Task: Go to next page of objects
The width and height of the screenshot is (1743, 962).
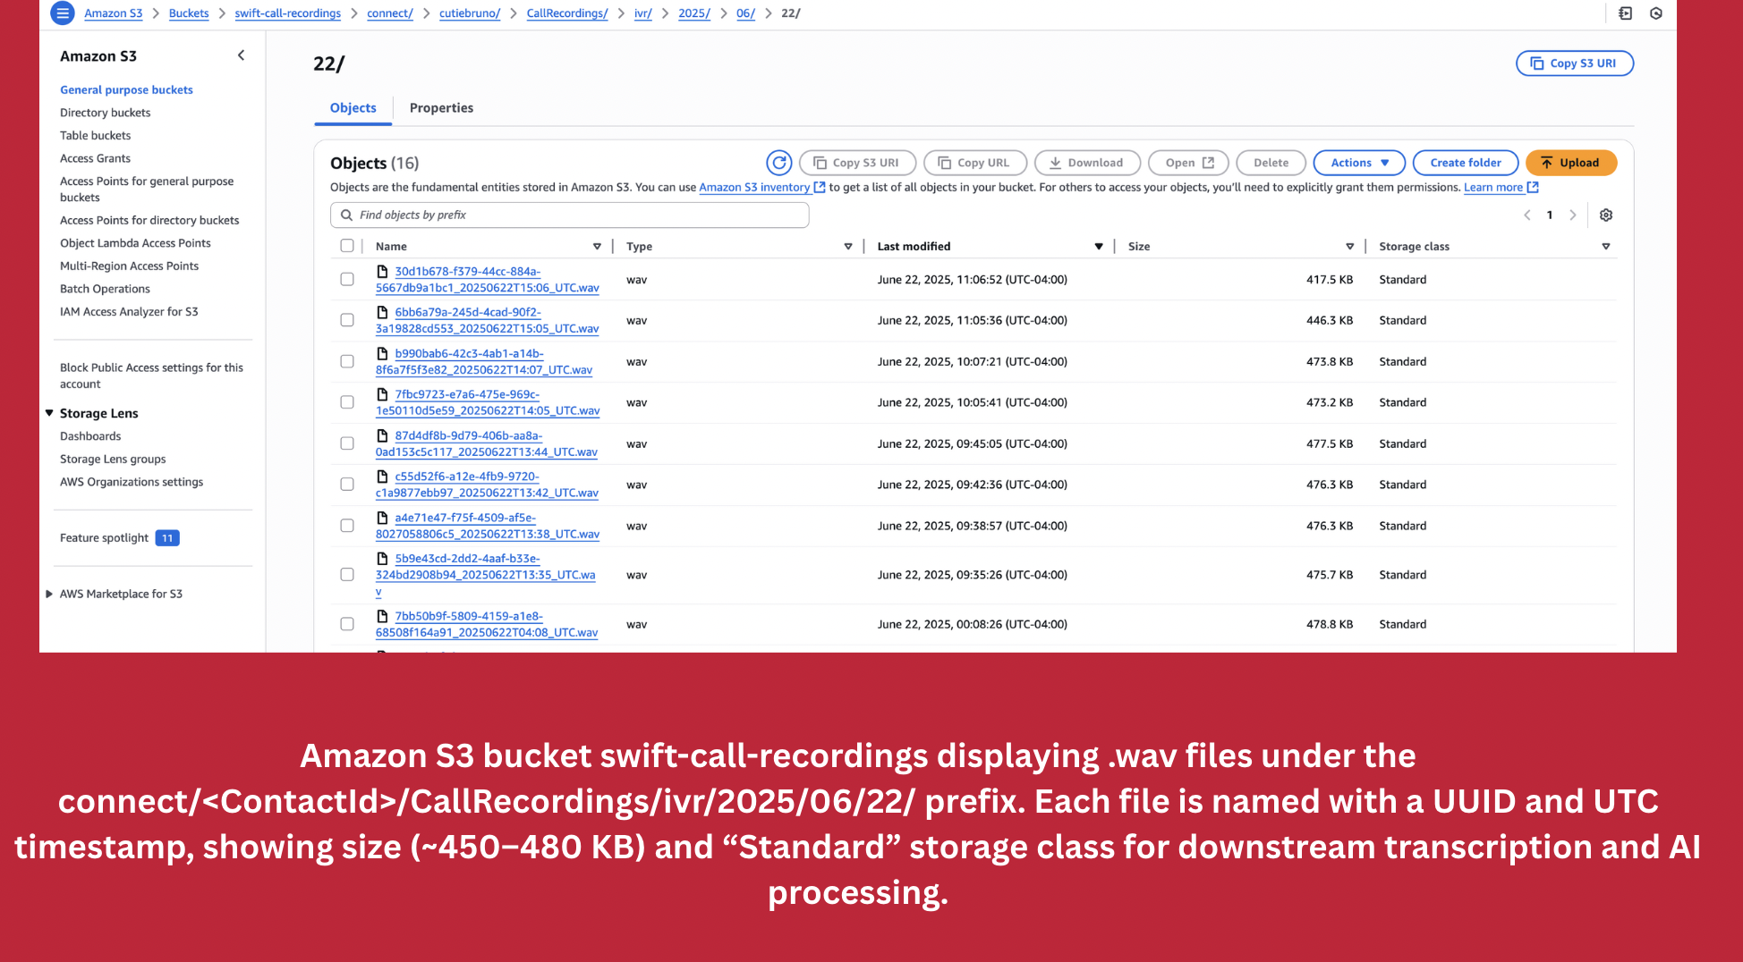Action: [x=1573, y=215]
